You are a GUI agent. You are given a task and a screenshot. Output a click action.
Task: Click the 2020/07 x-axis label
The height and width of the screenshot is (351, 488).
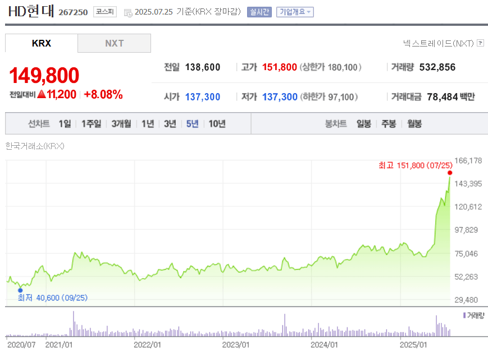[21, 345]
